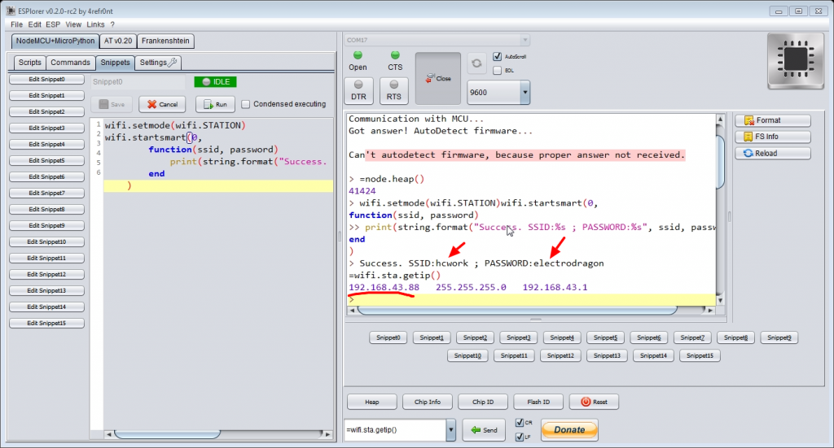This screenshot has height=448, width=834.
Task: Click Edit Snippet15 button
Action: (46, 324)
